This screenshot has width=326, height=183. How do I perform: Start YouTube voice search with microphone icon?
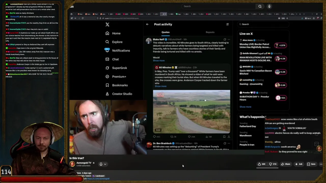[269, 6]
